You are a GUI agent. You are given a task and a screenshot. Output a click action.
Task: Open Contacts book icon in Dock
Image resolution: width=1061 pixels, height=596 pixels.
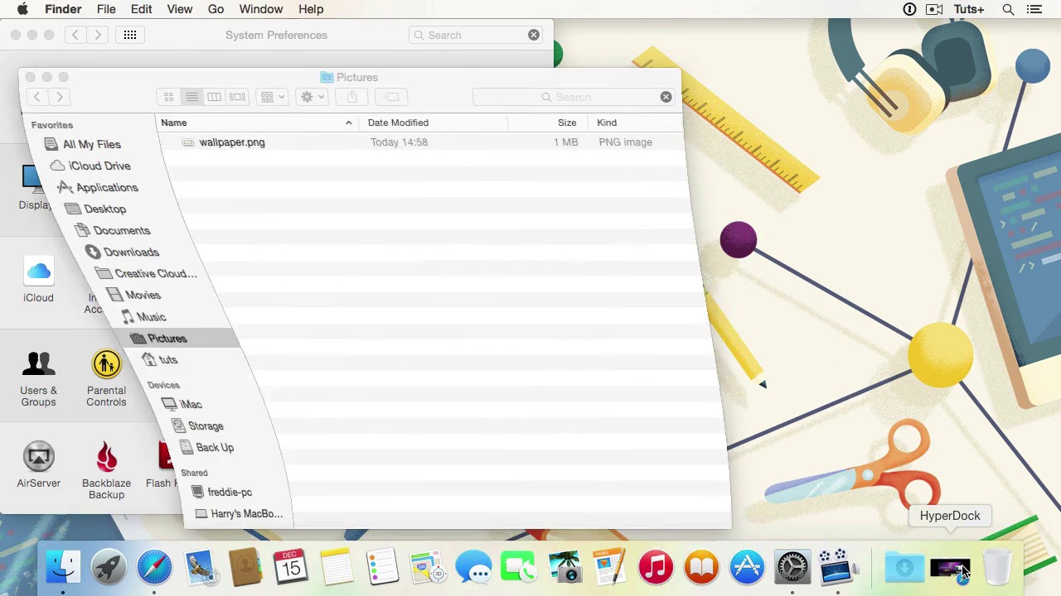coord(245,568)
